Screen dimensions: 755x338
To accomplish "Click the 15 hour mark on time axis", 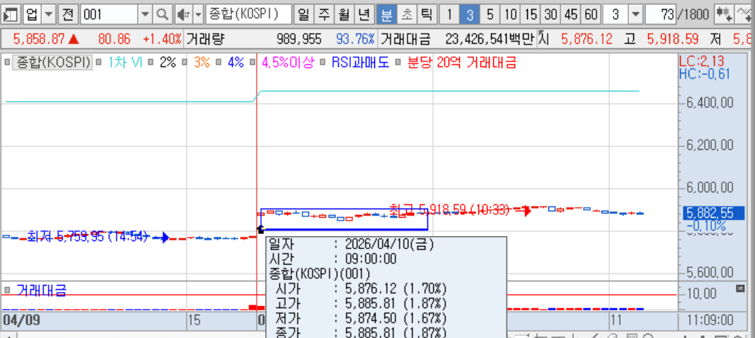I will click(x=194, y=320).
